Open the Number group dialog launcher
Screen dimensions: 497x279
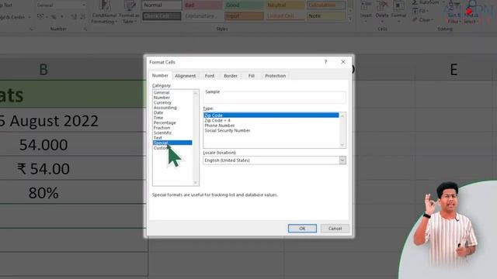pos(85,29)
